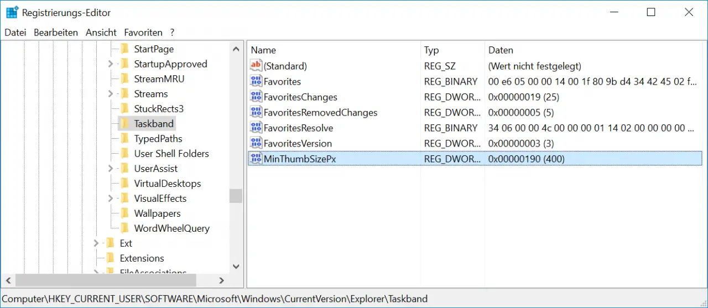Open the Datei menu
Viewport: 708px width, 308px height.
point(15,33)
